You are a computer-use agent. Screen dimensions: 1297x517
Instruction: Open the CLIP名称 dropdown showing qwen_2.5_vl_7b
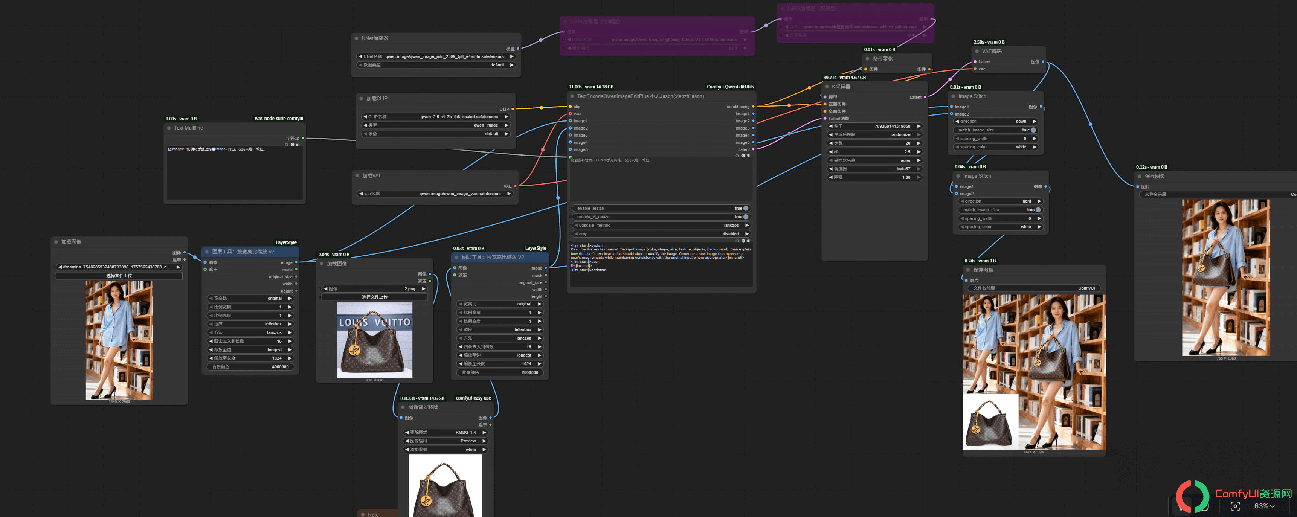(x=436, y=117)
